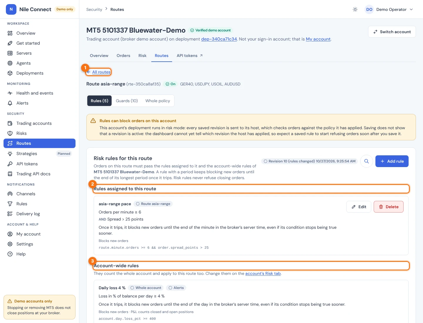Open My account in the sidebar
Viewport: 423px width, 323px height.
(39, 234)
